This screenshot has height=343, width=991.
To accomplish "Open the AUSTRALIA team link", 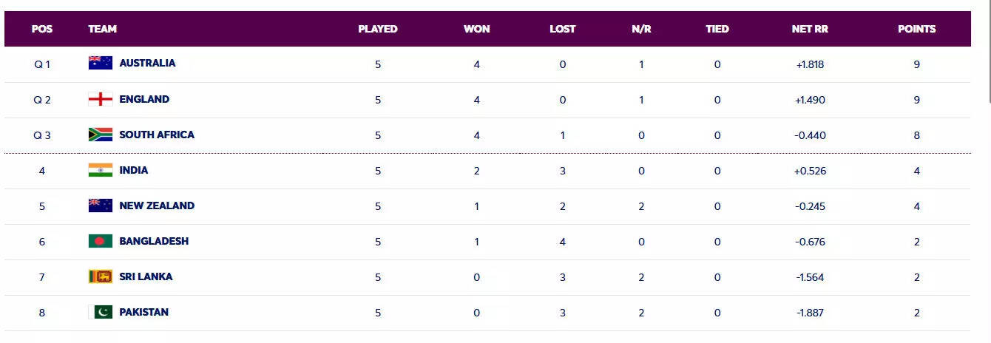I will pos(147,64).
